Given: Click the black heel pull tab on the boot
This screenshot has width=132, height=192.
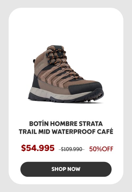Looking at the screenshot, I should tap(34, 61).
